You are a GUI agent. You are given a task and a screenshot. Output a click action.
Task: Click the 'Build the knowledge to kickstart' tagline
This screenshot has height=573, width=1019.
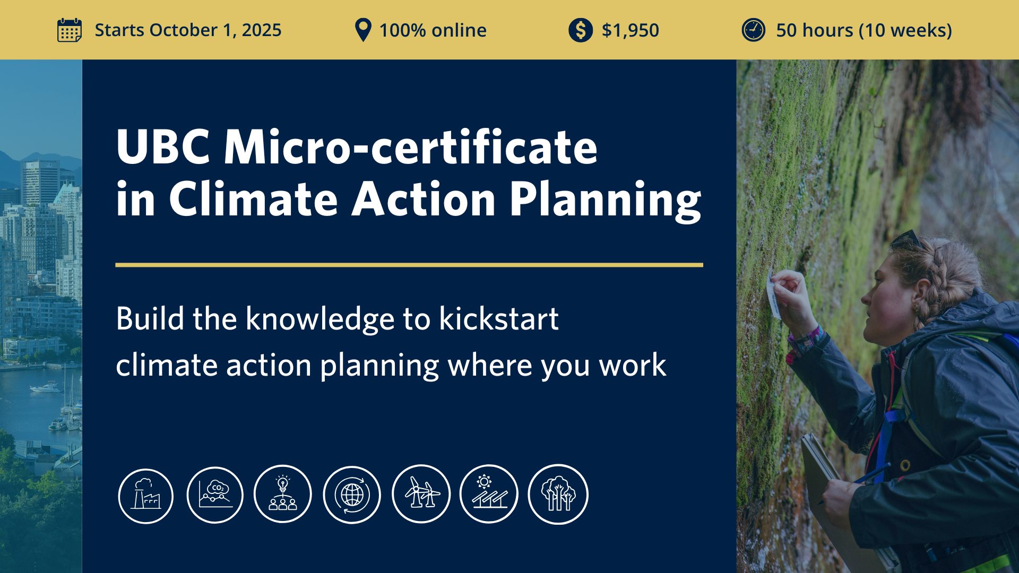pos(338,318)
